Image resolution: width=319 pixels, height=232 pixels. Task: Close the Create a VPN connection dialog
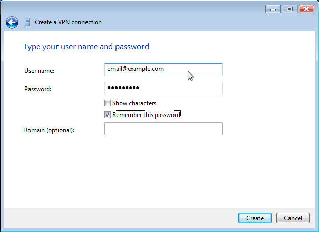(x=306, y=9)
